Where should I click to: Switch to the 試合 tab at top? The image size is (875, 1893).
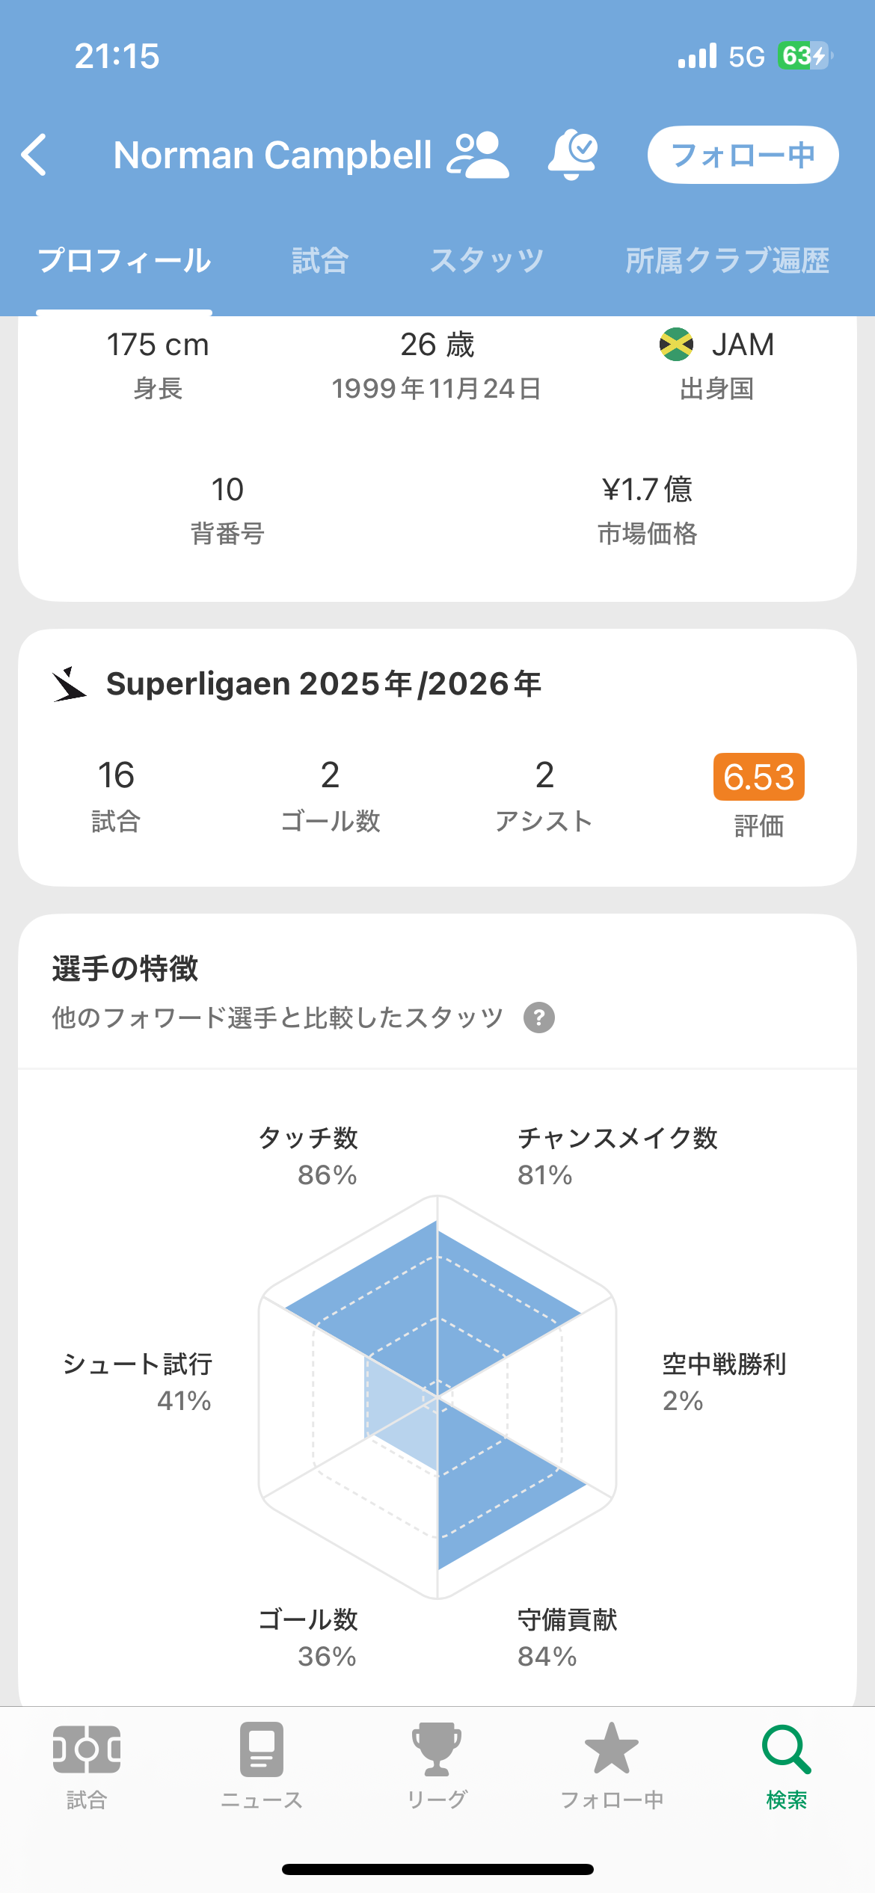click(x=320, y=261)
